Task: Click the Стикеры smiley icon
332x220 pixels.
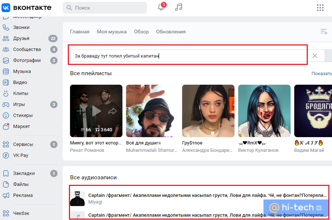Action: click(6, 115)
